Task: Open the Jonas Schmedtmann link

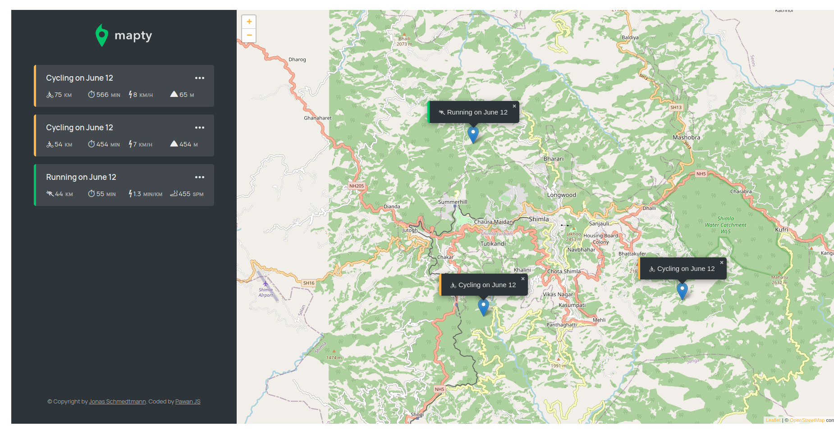Action: [117, 402]
